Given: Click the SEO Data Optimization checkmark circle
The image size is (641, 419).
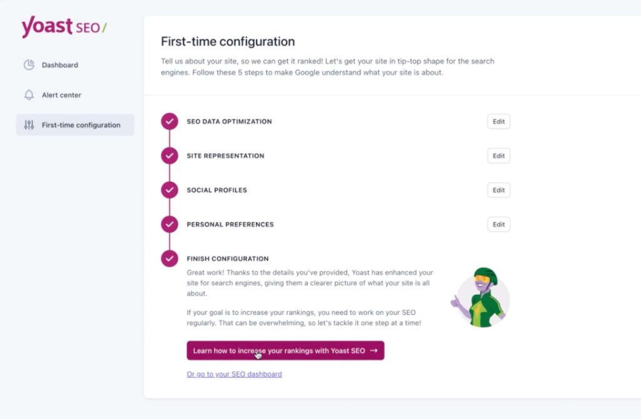Looking at the screenshot, I should click(170, 121).
